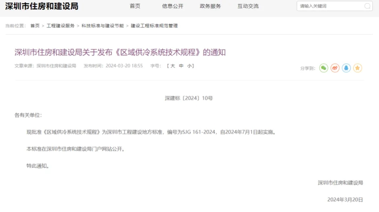Click the keyword search input field

[x=329, y=6]
